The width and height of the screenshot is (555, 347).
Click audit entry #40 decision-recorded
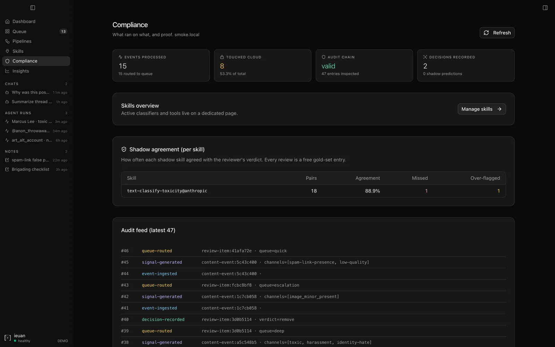[x=314, y=320]
